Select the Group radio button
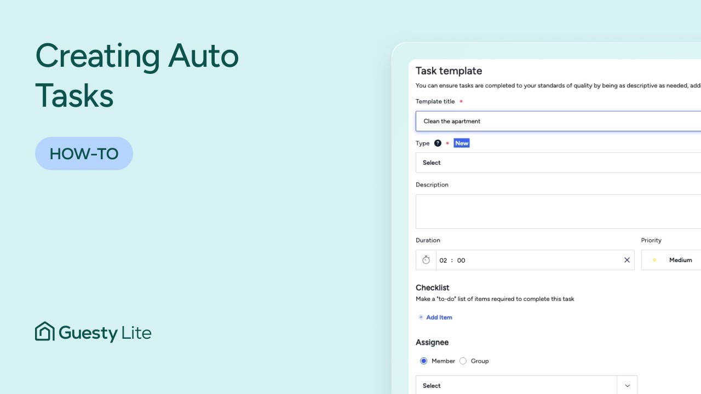Screen dimensions: 701x394 coord(463,361)
